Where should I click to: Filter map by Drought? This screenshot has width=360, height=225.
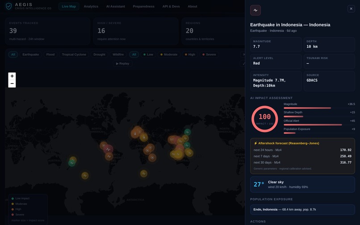99,54
